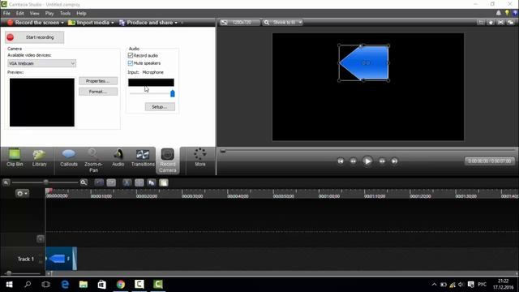Click the Windows Start button

click(9, 285)
